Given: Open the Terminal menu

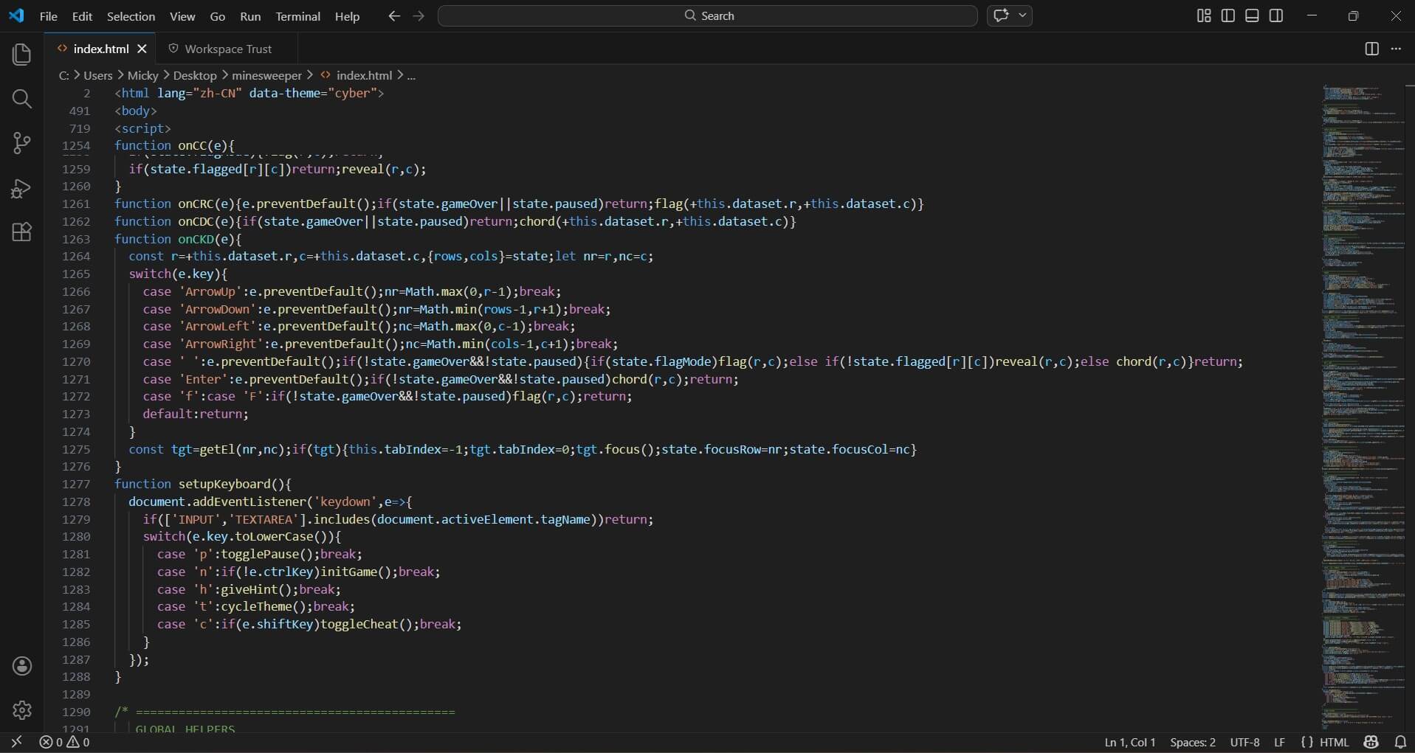Looking at the screenshot, I should [x=297, y=16].
